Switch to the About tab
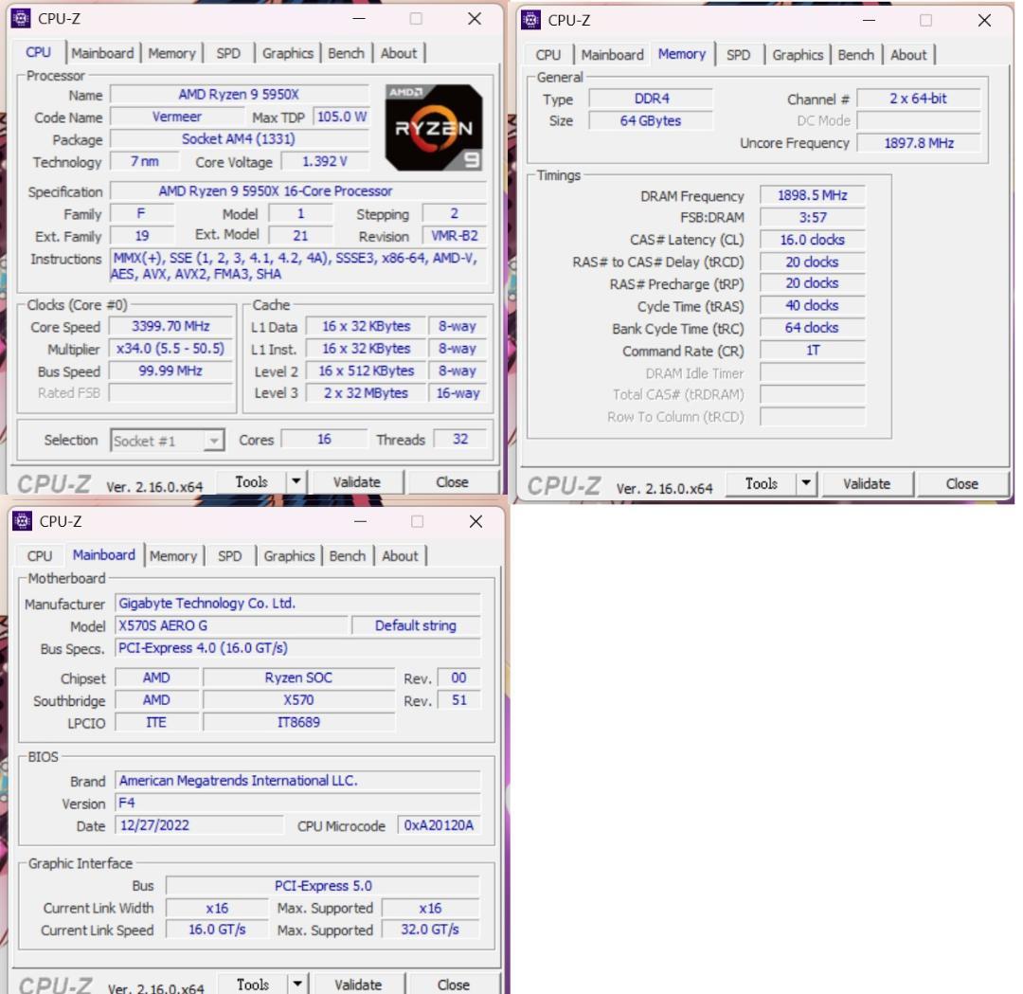1023x994 pixels. 400,53
